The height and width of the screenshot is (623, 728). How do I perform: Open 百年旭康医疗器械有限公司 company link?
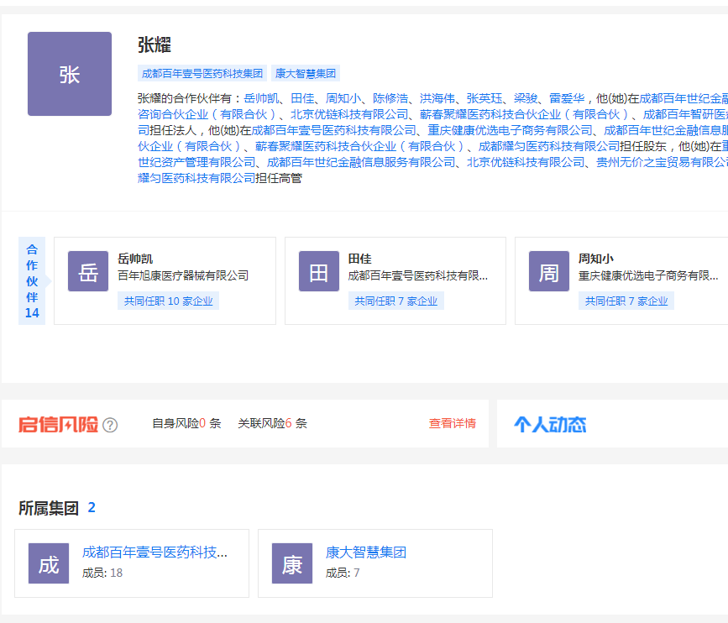[183, 275]
